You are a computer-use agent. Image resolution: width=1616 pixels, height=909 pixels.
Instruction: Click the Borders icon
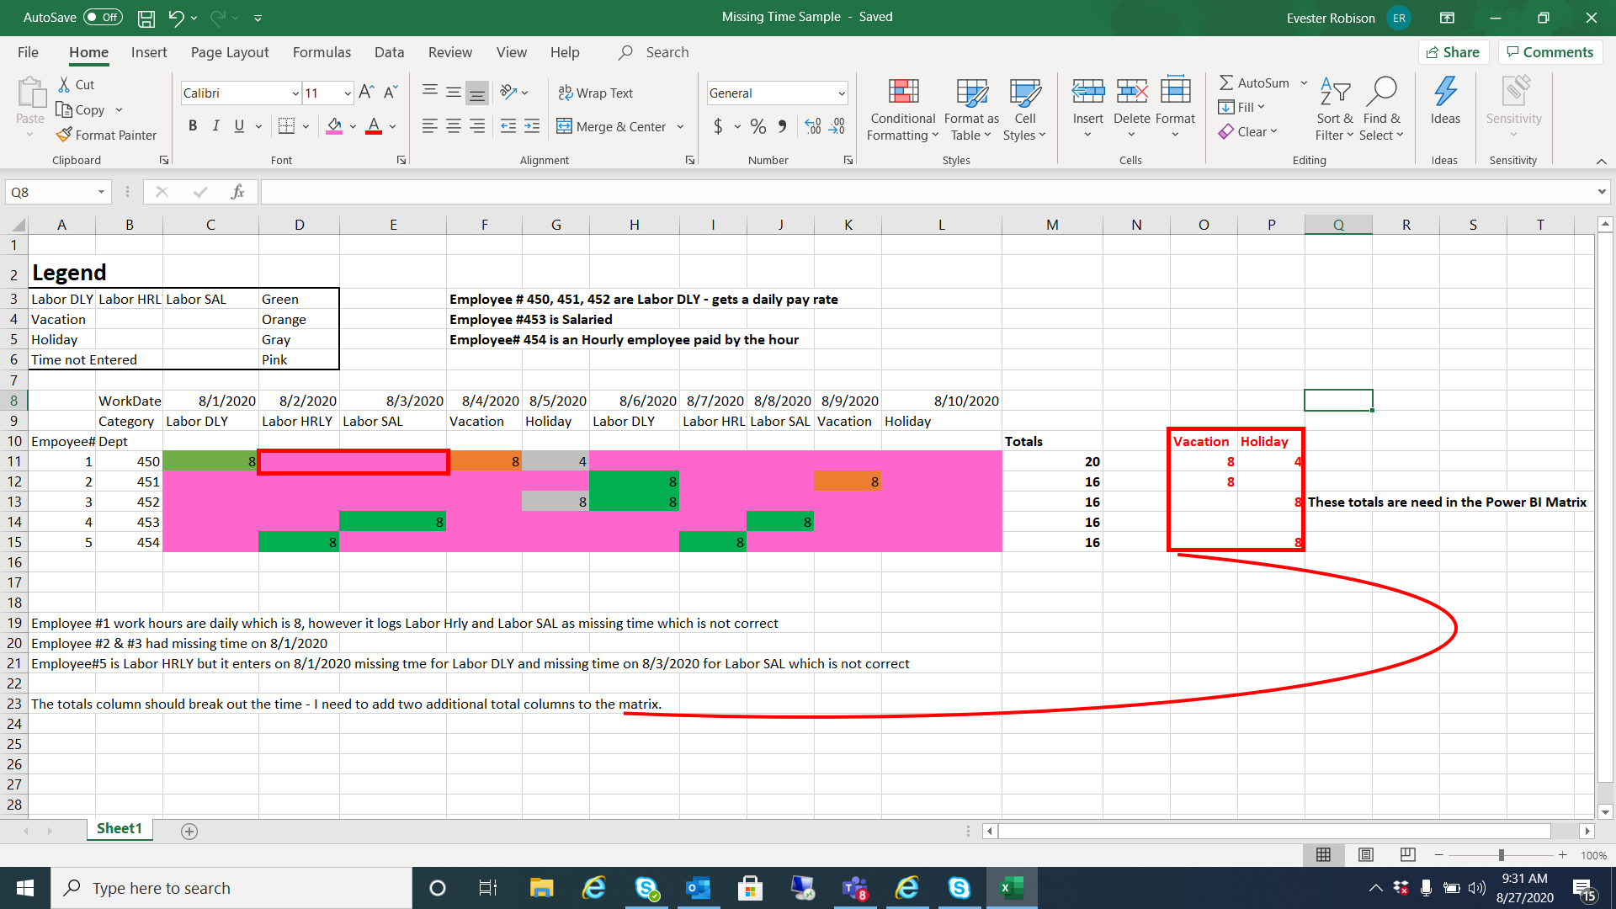click(x=286, y=126)
